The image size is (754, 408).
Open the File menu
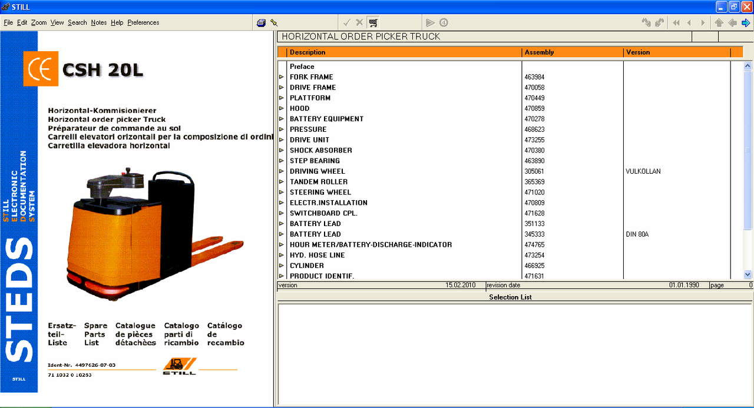tap(8, 23)
